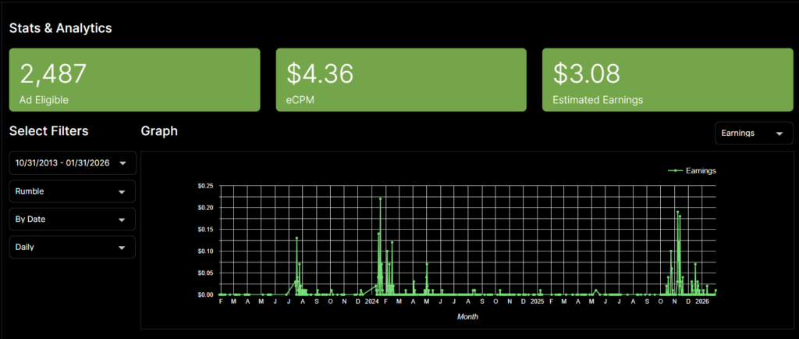Click the July spike at $0.13
The height and width of the screenshot is (339, 799).
coord(297,238)
